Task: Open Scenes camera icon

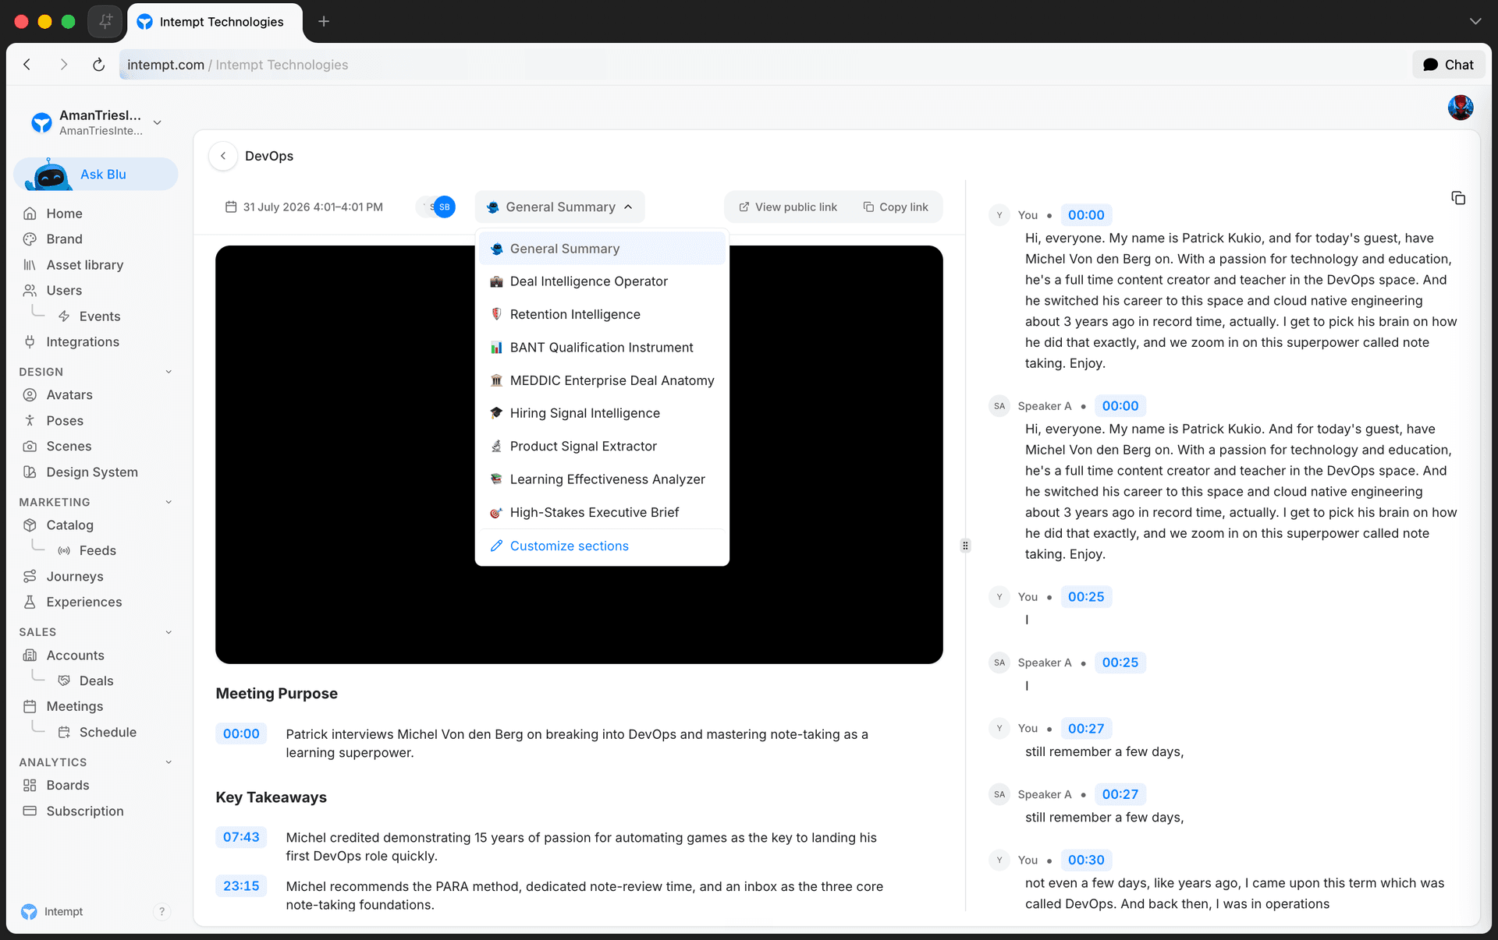Action: pos(30,447)
